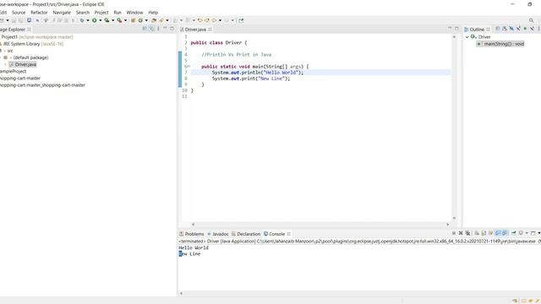Remove all terminated launches in Console
The height and width of the screenshot is (304, 541).
pos(467,233)
